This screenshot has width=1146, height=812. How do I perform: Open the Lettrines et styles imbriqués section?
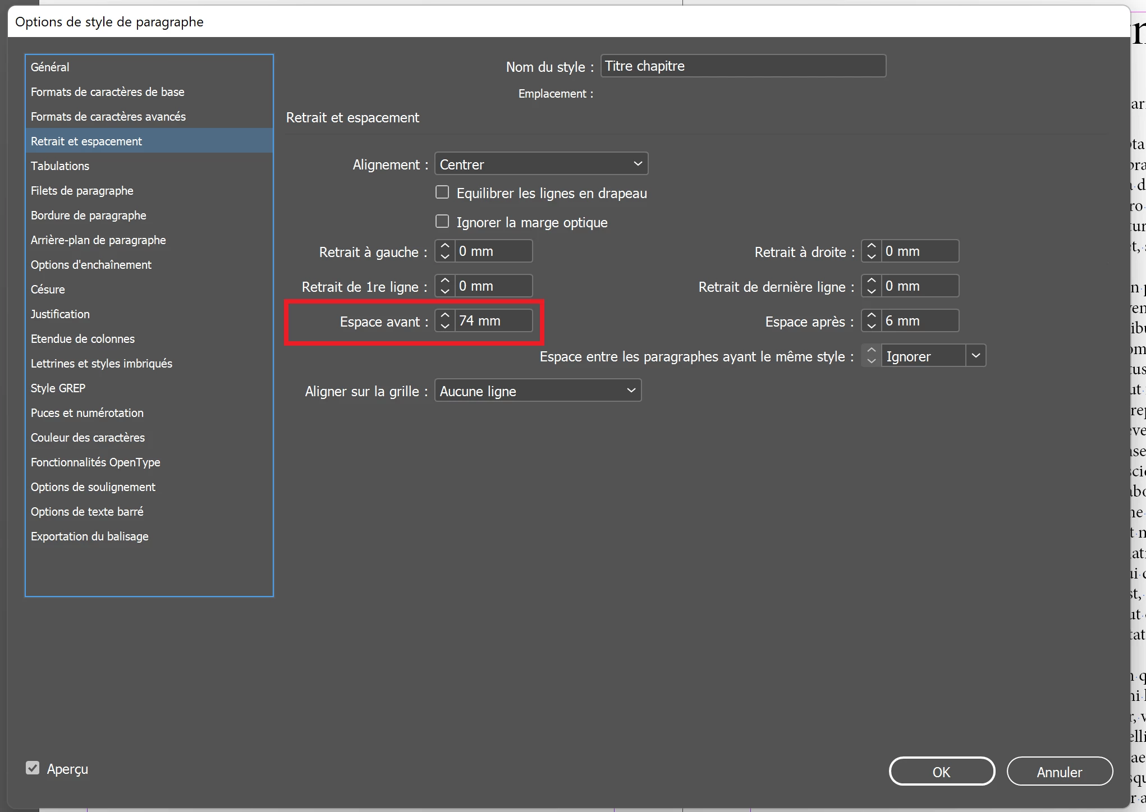click(102, 364)
